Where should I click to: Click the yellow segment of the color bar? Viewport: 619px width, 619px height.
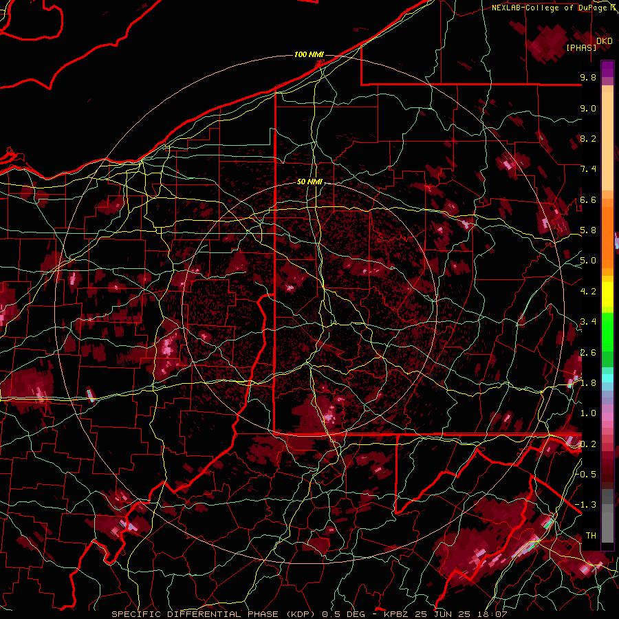(x=607, y=294)
